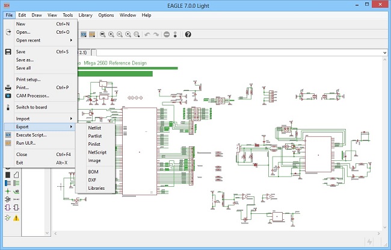The image size is (391, 250).
Task: Select the Attribute tool icon
Action: pos(8,199)
